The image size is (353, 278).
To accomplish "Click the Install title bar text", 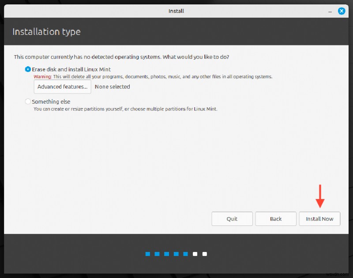I will tap(176, 11).
